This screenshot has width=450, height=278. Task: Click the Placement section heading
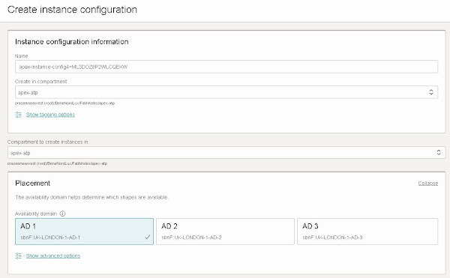[33, 183]
